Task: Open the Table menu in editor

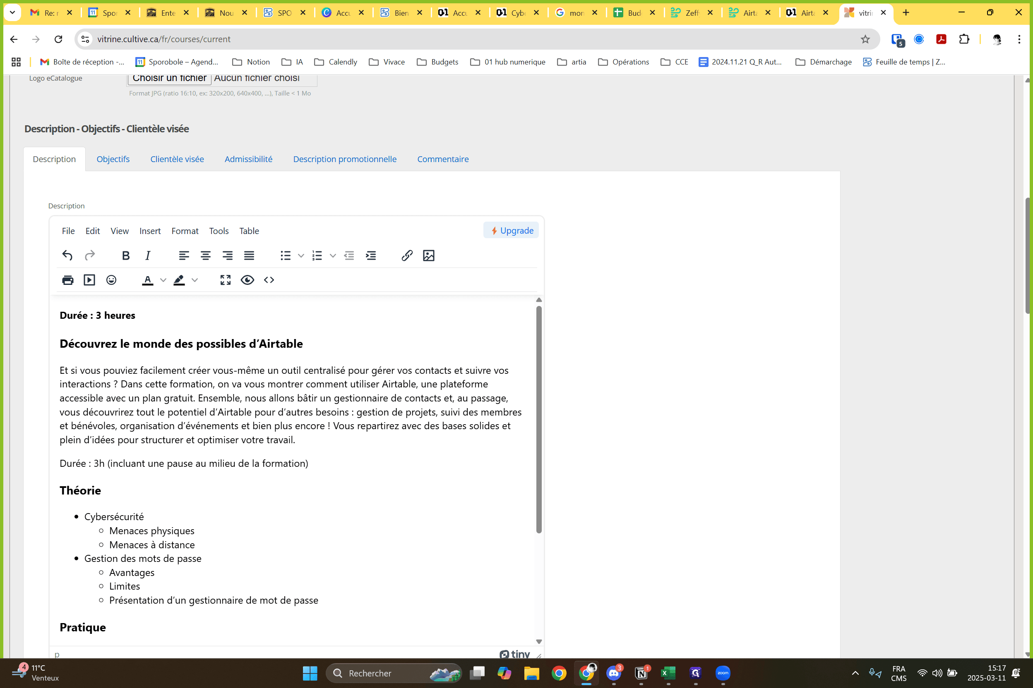Action: pyautogui.click(x=249, y=231)
